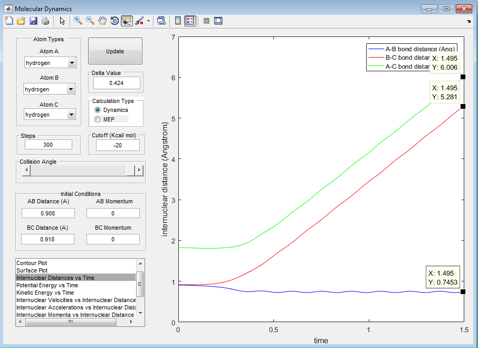Click the New Figure icon

[x=9, y=21]
